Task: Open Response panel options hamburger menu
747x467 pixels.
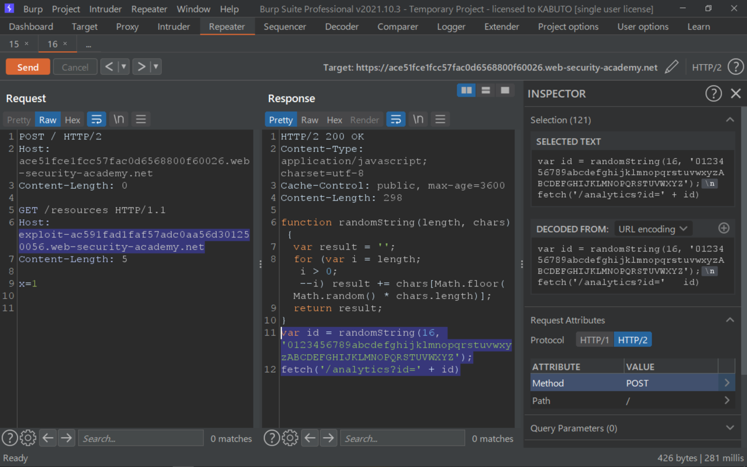Action: [x=441, y=120]
